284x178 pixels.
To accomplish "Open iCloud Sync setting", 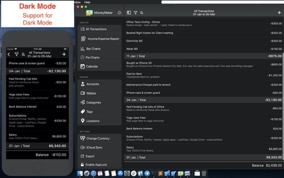I will [x=99, y=147].
